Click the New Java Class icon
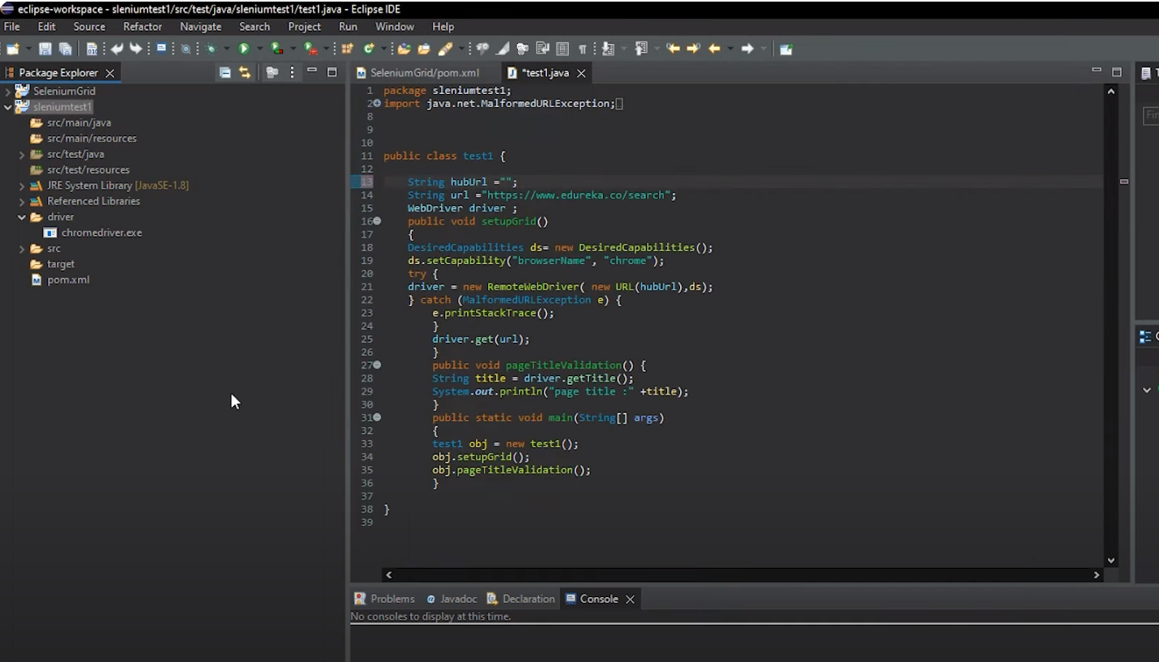This screenshot has width=1159, height=662. 369,49
